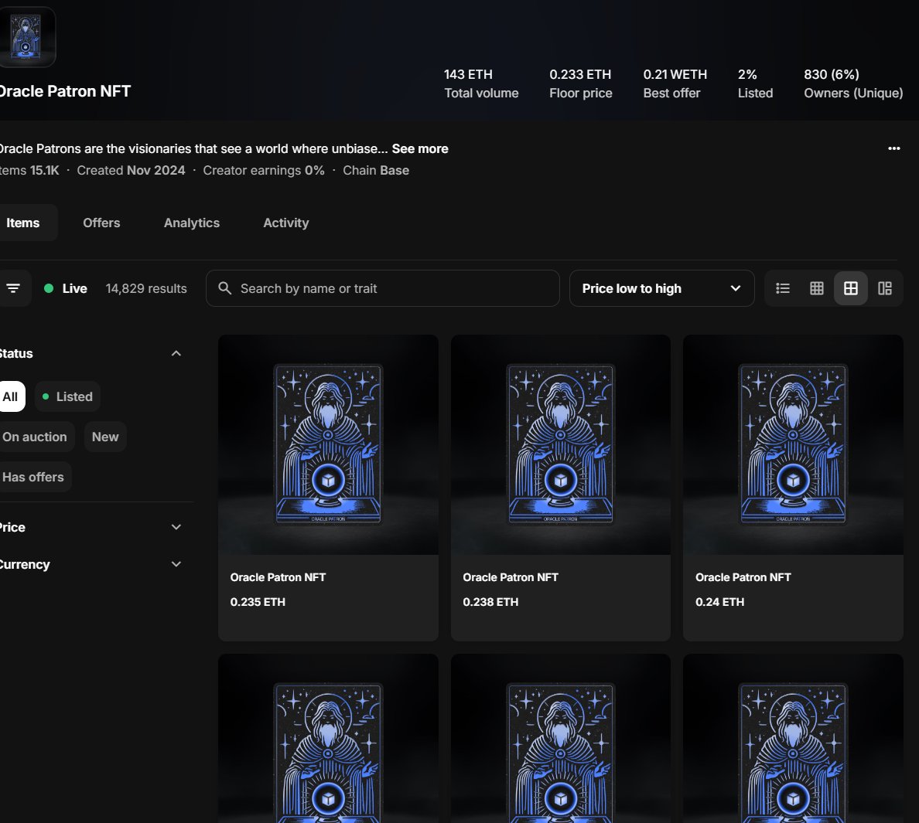Switch to list view layout
919x823 pixels.
pos(782,288)
